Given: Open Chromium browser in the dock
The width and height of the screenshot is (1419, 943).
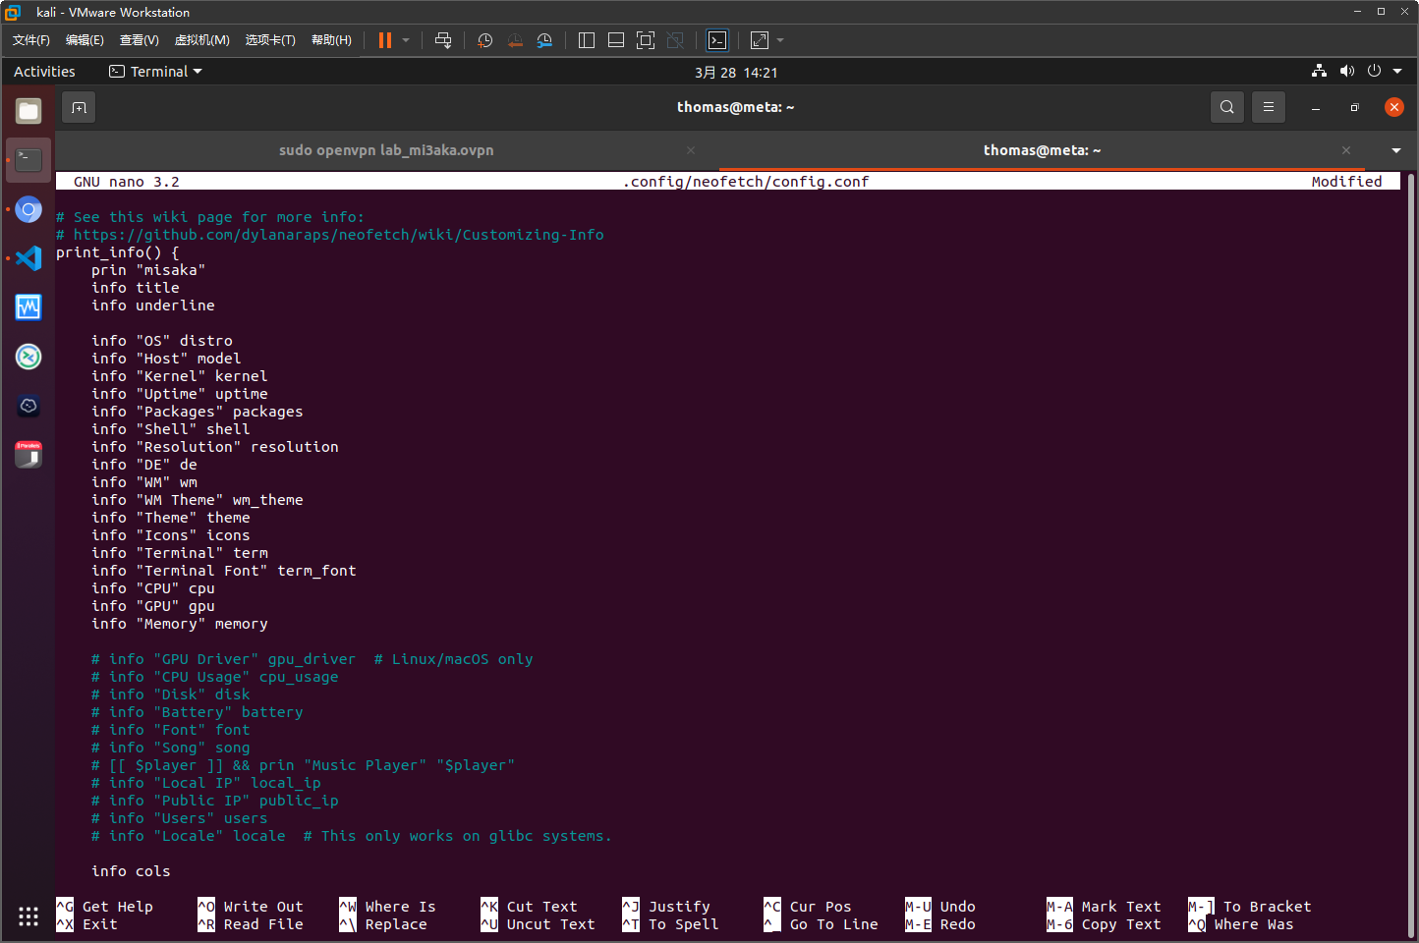Looking at the screenshot, I should click(x=28, y=209).
